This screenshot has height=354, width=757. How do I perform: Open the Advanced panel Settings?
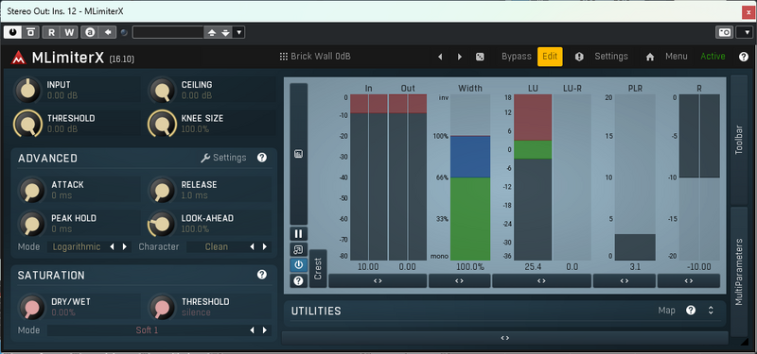click(x=223, y=158)
